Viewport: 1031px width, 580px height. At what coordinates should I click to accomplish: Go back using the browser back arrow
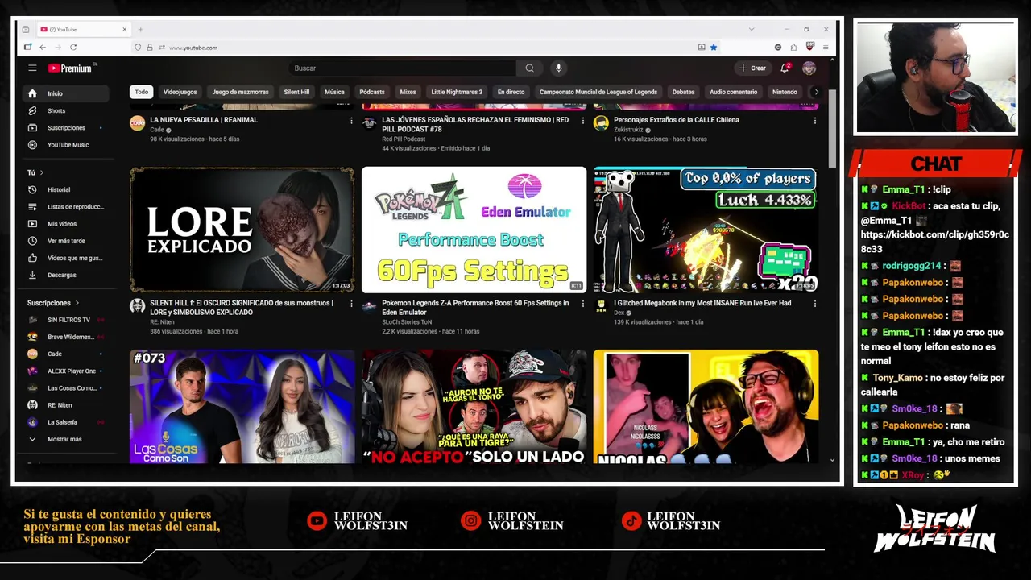[x=42, y=48]
